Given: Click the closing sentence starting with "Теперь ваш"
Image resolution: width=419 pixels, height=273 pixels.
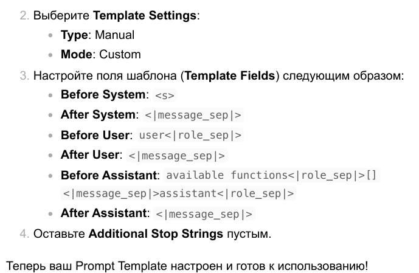Looking at the screenshot, I should (x=187, y=266).
